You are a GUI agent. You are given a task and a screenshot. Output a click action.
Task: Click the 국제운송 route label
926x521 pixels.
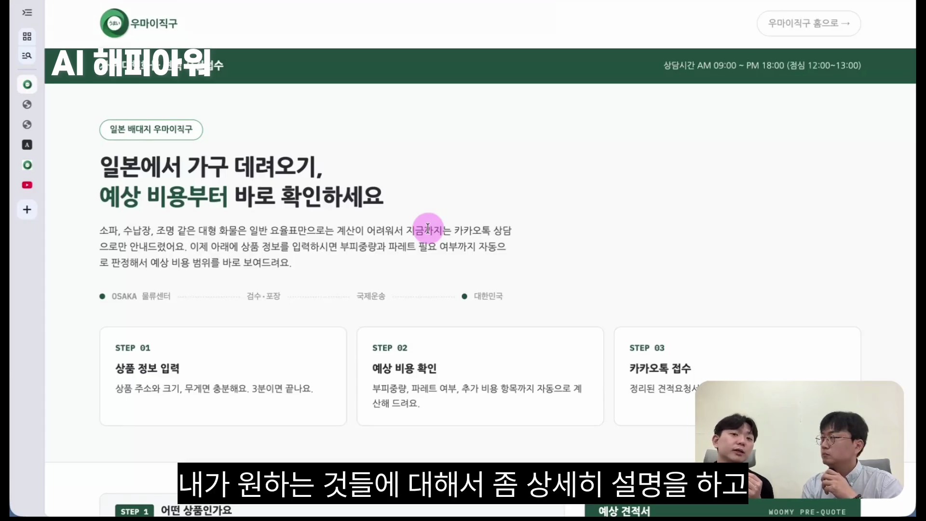(371, 296)
